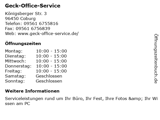Screen dimensions: 160x120
Task: Click the Fax number 09561 6756839
Action: coord(33,28)
